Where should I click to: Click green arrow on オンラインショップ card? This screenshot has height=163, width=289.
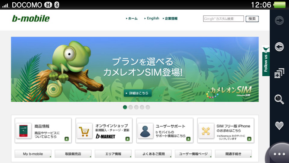[128, 139]
